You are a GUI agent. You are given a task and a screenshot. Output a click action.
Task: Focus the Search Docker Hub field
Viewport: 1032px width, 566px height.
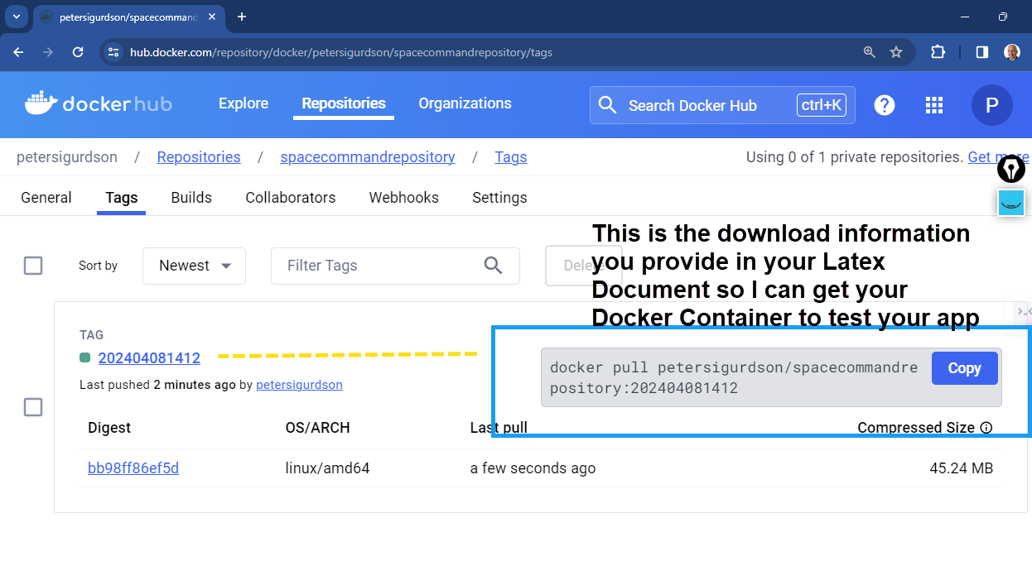(723, 105)
